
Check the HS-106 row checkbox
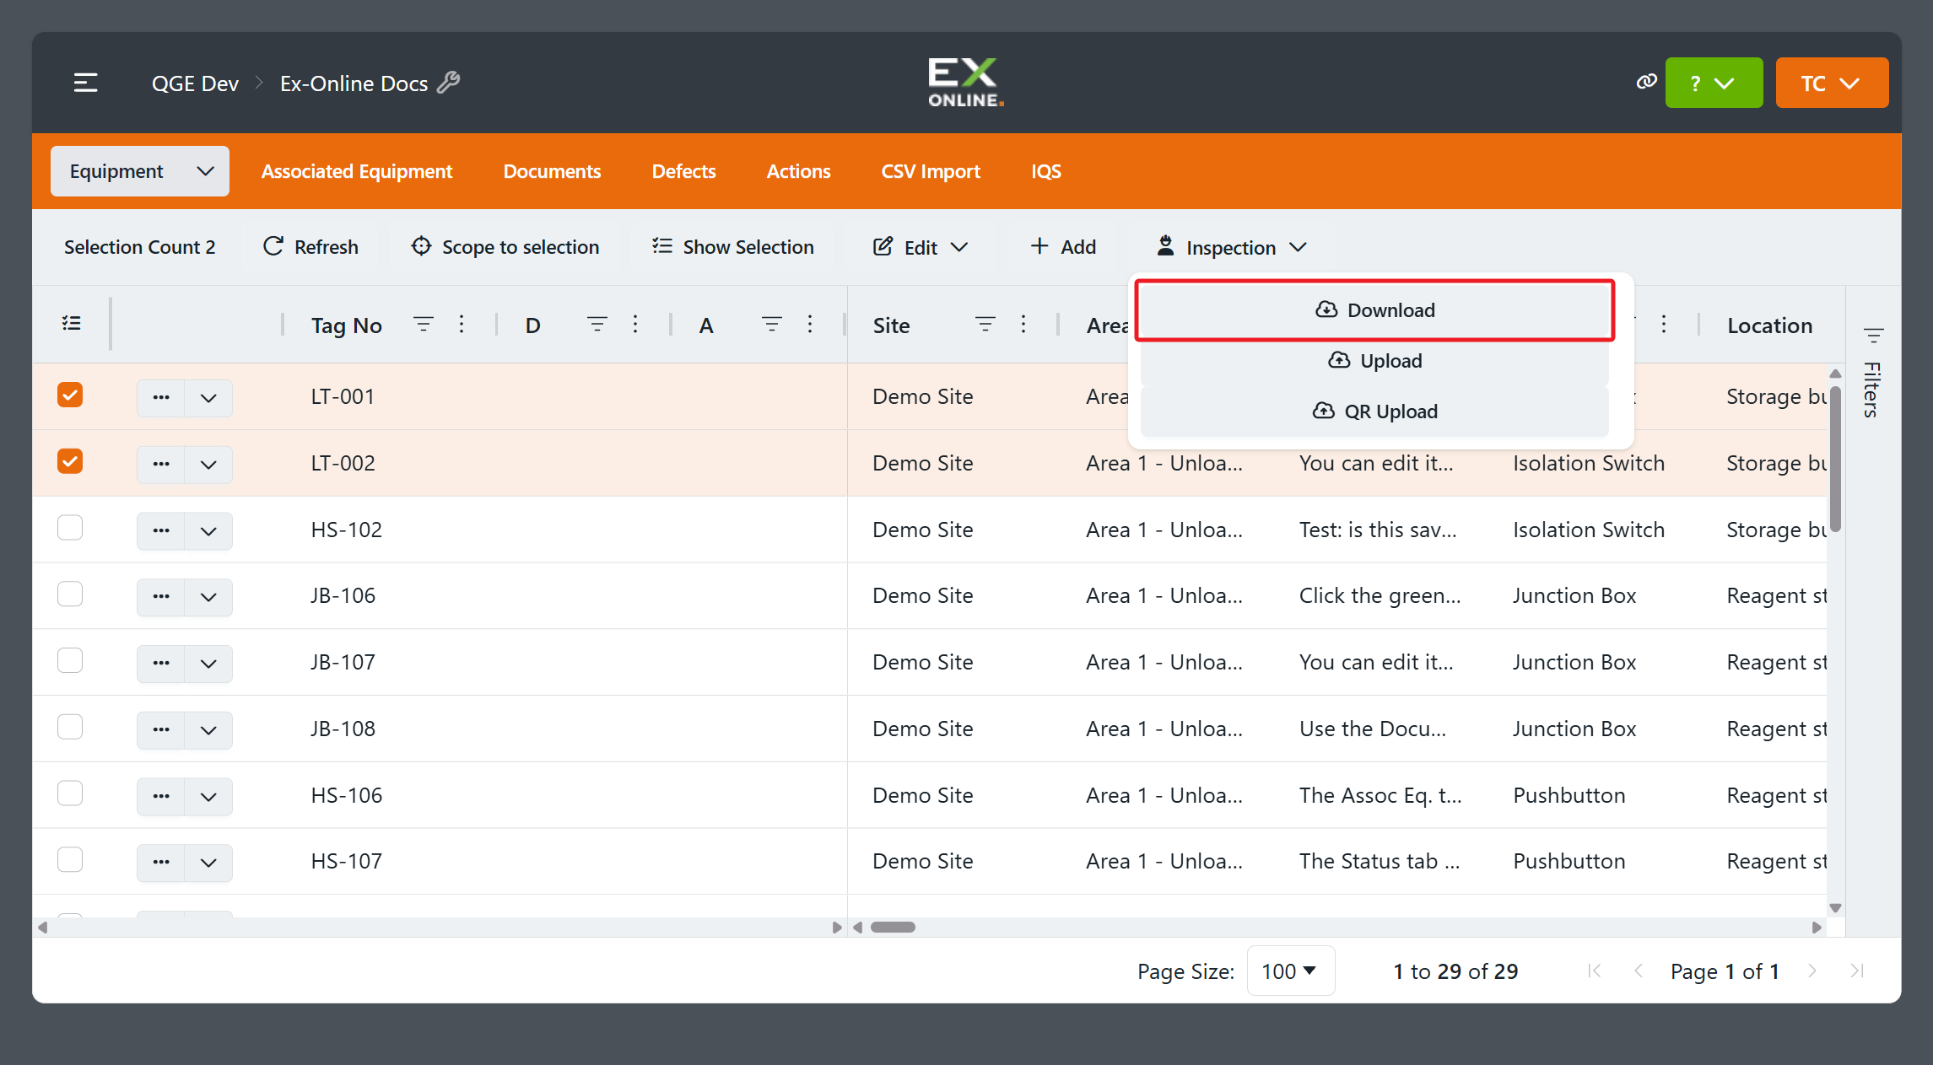[70, 793]
